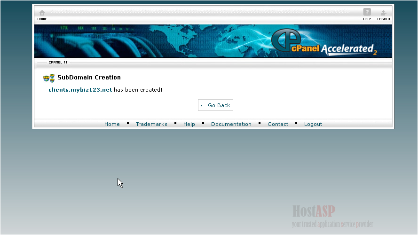This screenshot has height=235, width=418.
Task: Open the clients.mybiz123.net link
Action: coord(80,90)
